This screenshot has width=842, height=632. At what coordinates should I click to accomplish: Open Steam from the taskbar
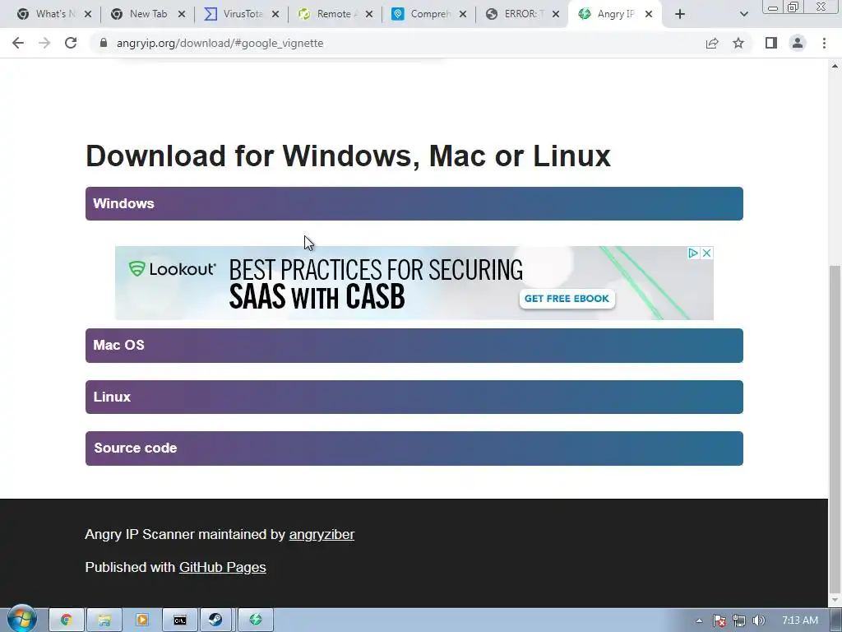point(216,620)
